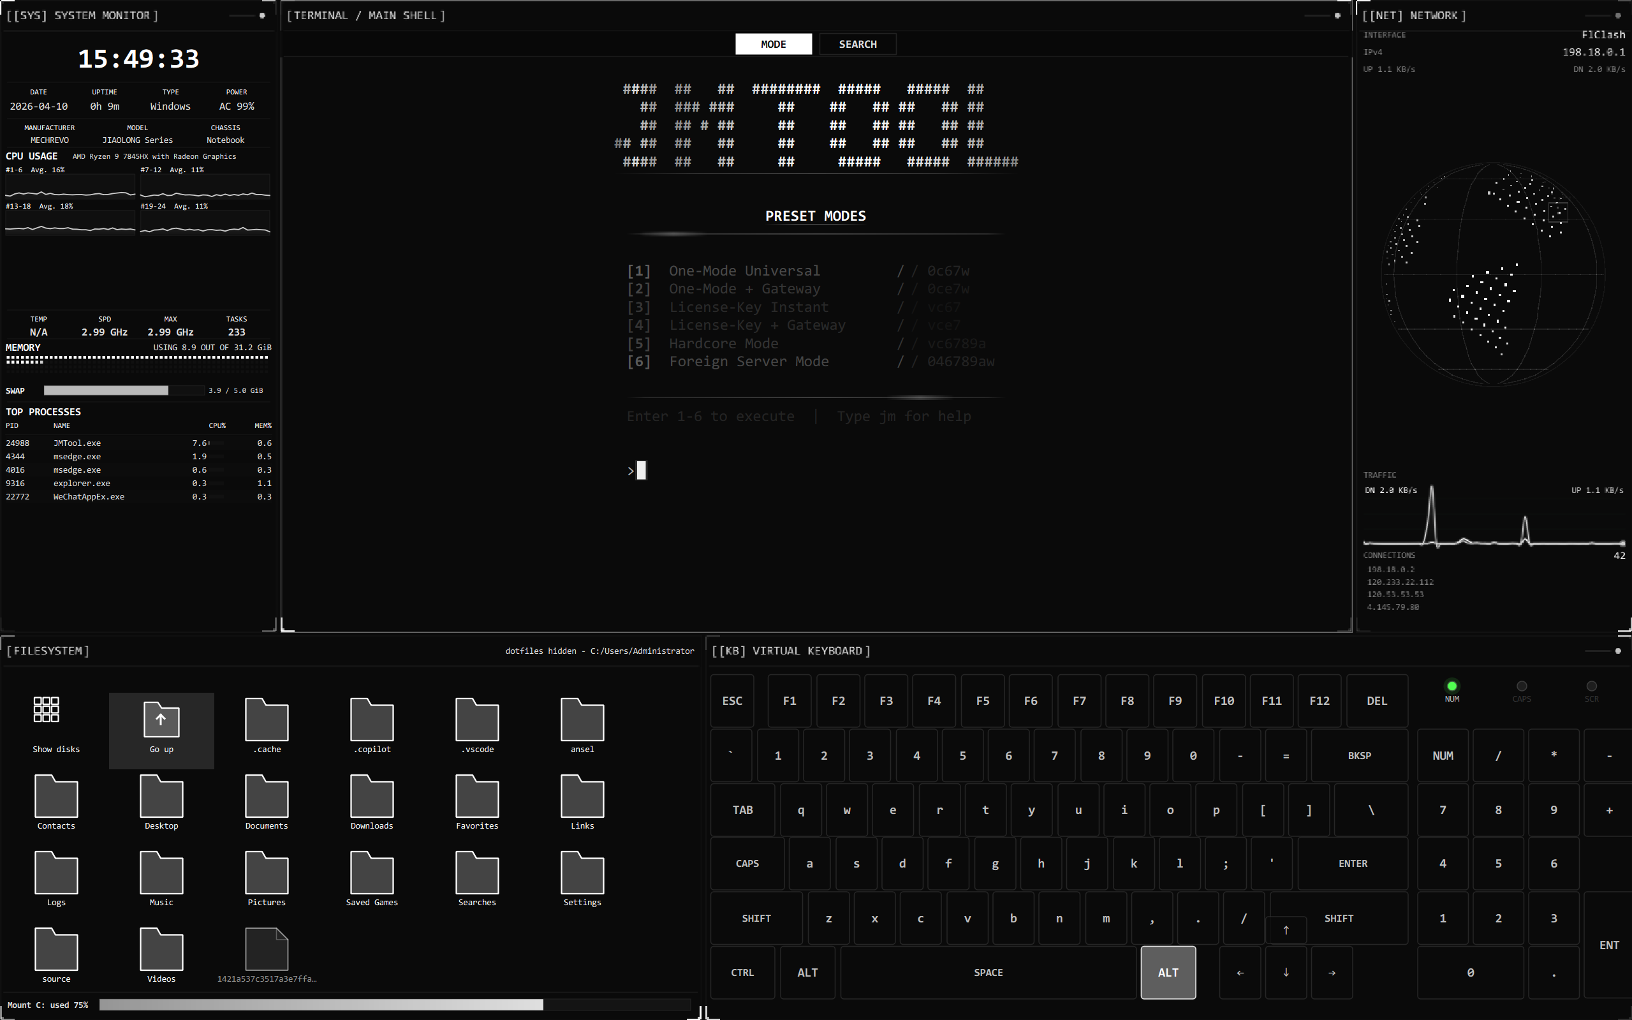Open the Saved Games folder
Screen dimensions: 1632x1020
(x=372, y=875)
